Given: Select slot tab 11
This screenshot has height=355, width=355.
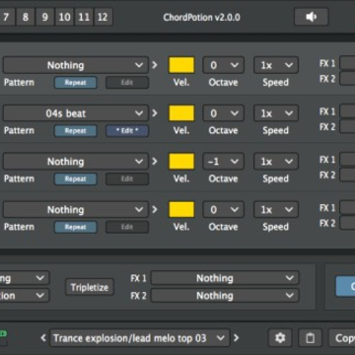Looking at the screenshot, I should point(84,17).
